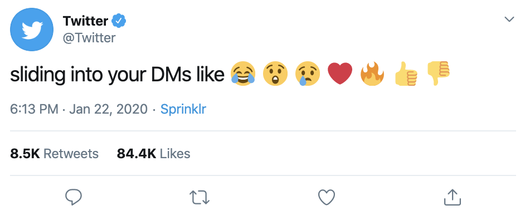Click the red heart emoji

click(x=340, y=74)
